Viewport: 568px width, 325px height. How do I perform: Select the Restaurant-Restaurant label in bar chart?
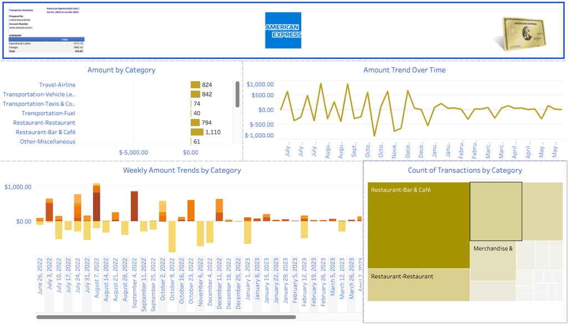click(44, 123)
